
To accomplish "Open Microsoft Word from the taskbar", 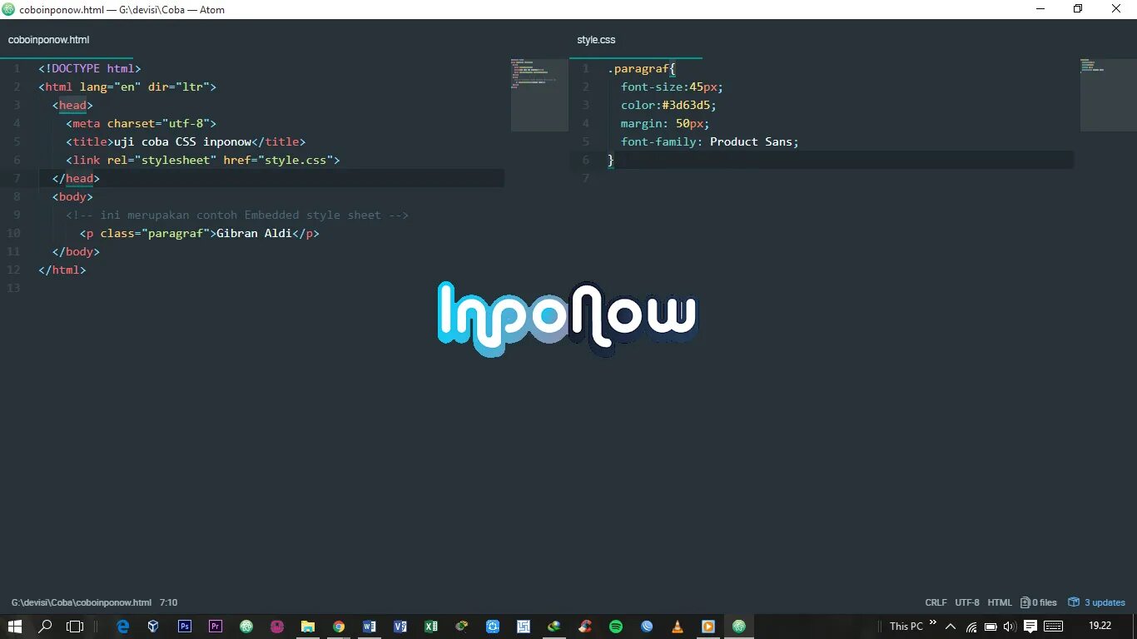I will pos(370,626).
